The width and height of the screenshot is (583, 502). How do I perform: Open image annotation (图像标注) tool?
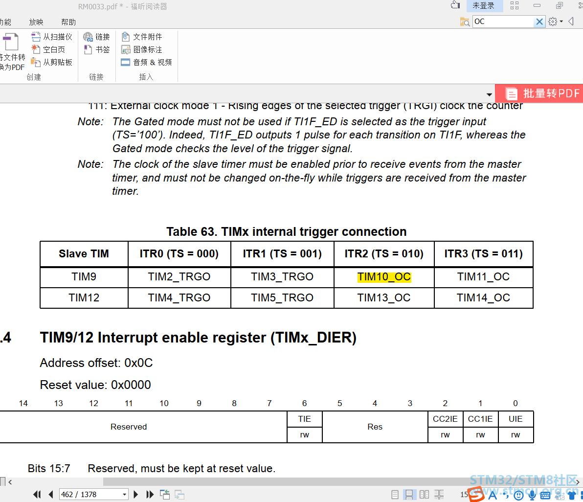pos(142,49)
